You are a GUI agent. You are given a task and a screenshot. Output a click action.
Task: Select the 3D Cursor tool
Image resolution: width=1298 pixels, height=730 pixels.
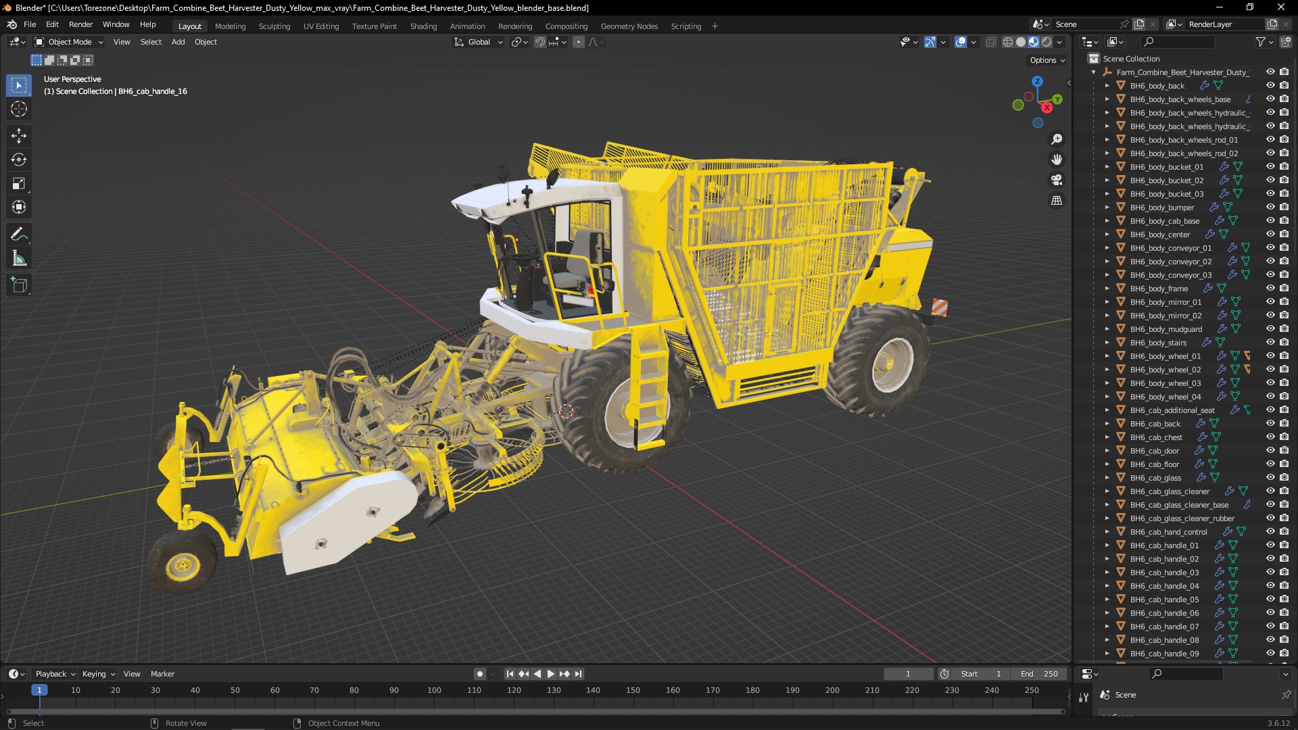[x=19, y=109]
